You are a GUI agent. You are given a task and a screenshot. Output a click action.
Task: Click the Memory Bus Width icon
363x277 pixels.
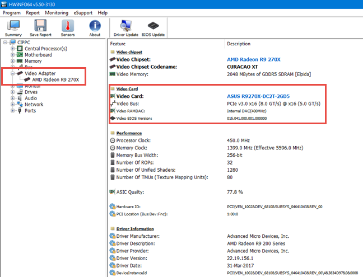113,155
